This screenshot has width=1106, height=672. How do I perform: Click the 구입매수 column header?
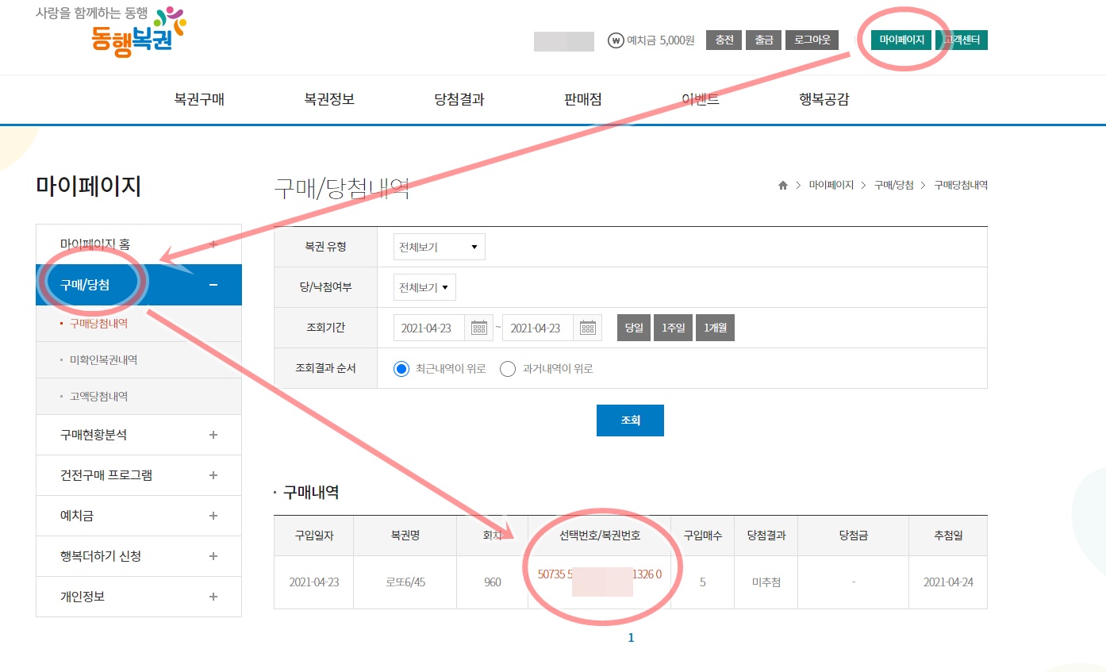click(702, 536)
